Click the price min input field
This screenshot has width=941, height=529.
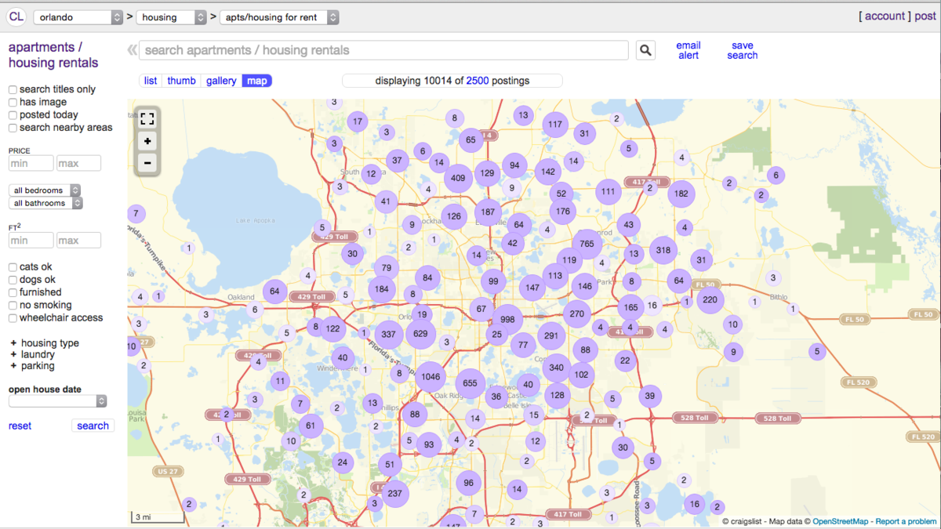31,163
